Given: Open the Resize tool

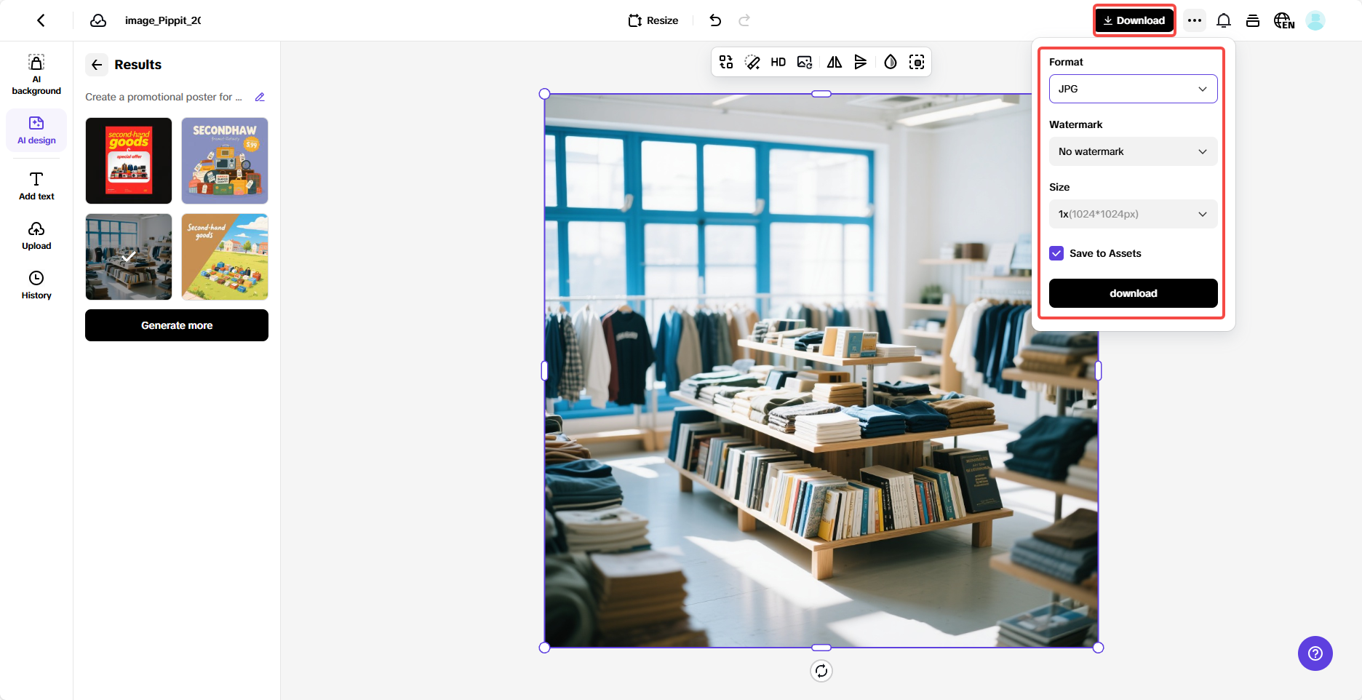Looking at the screenshot, I should 653,20.
